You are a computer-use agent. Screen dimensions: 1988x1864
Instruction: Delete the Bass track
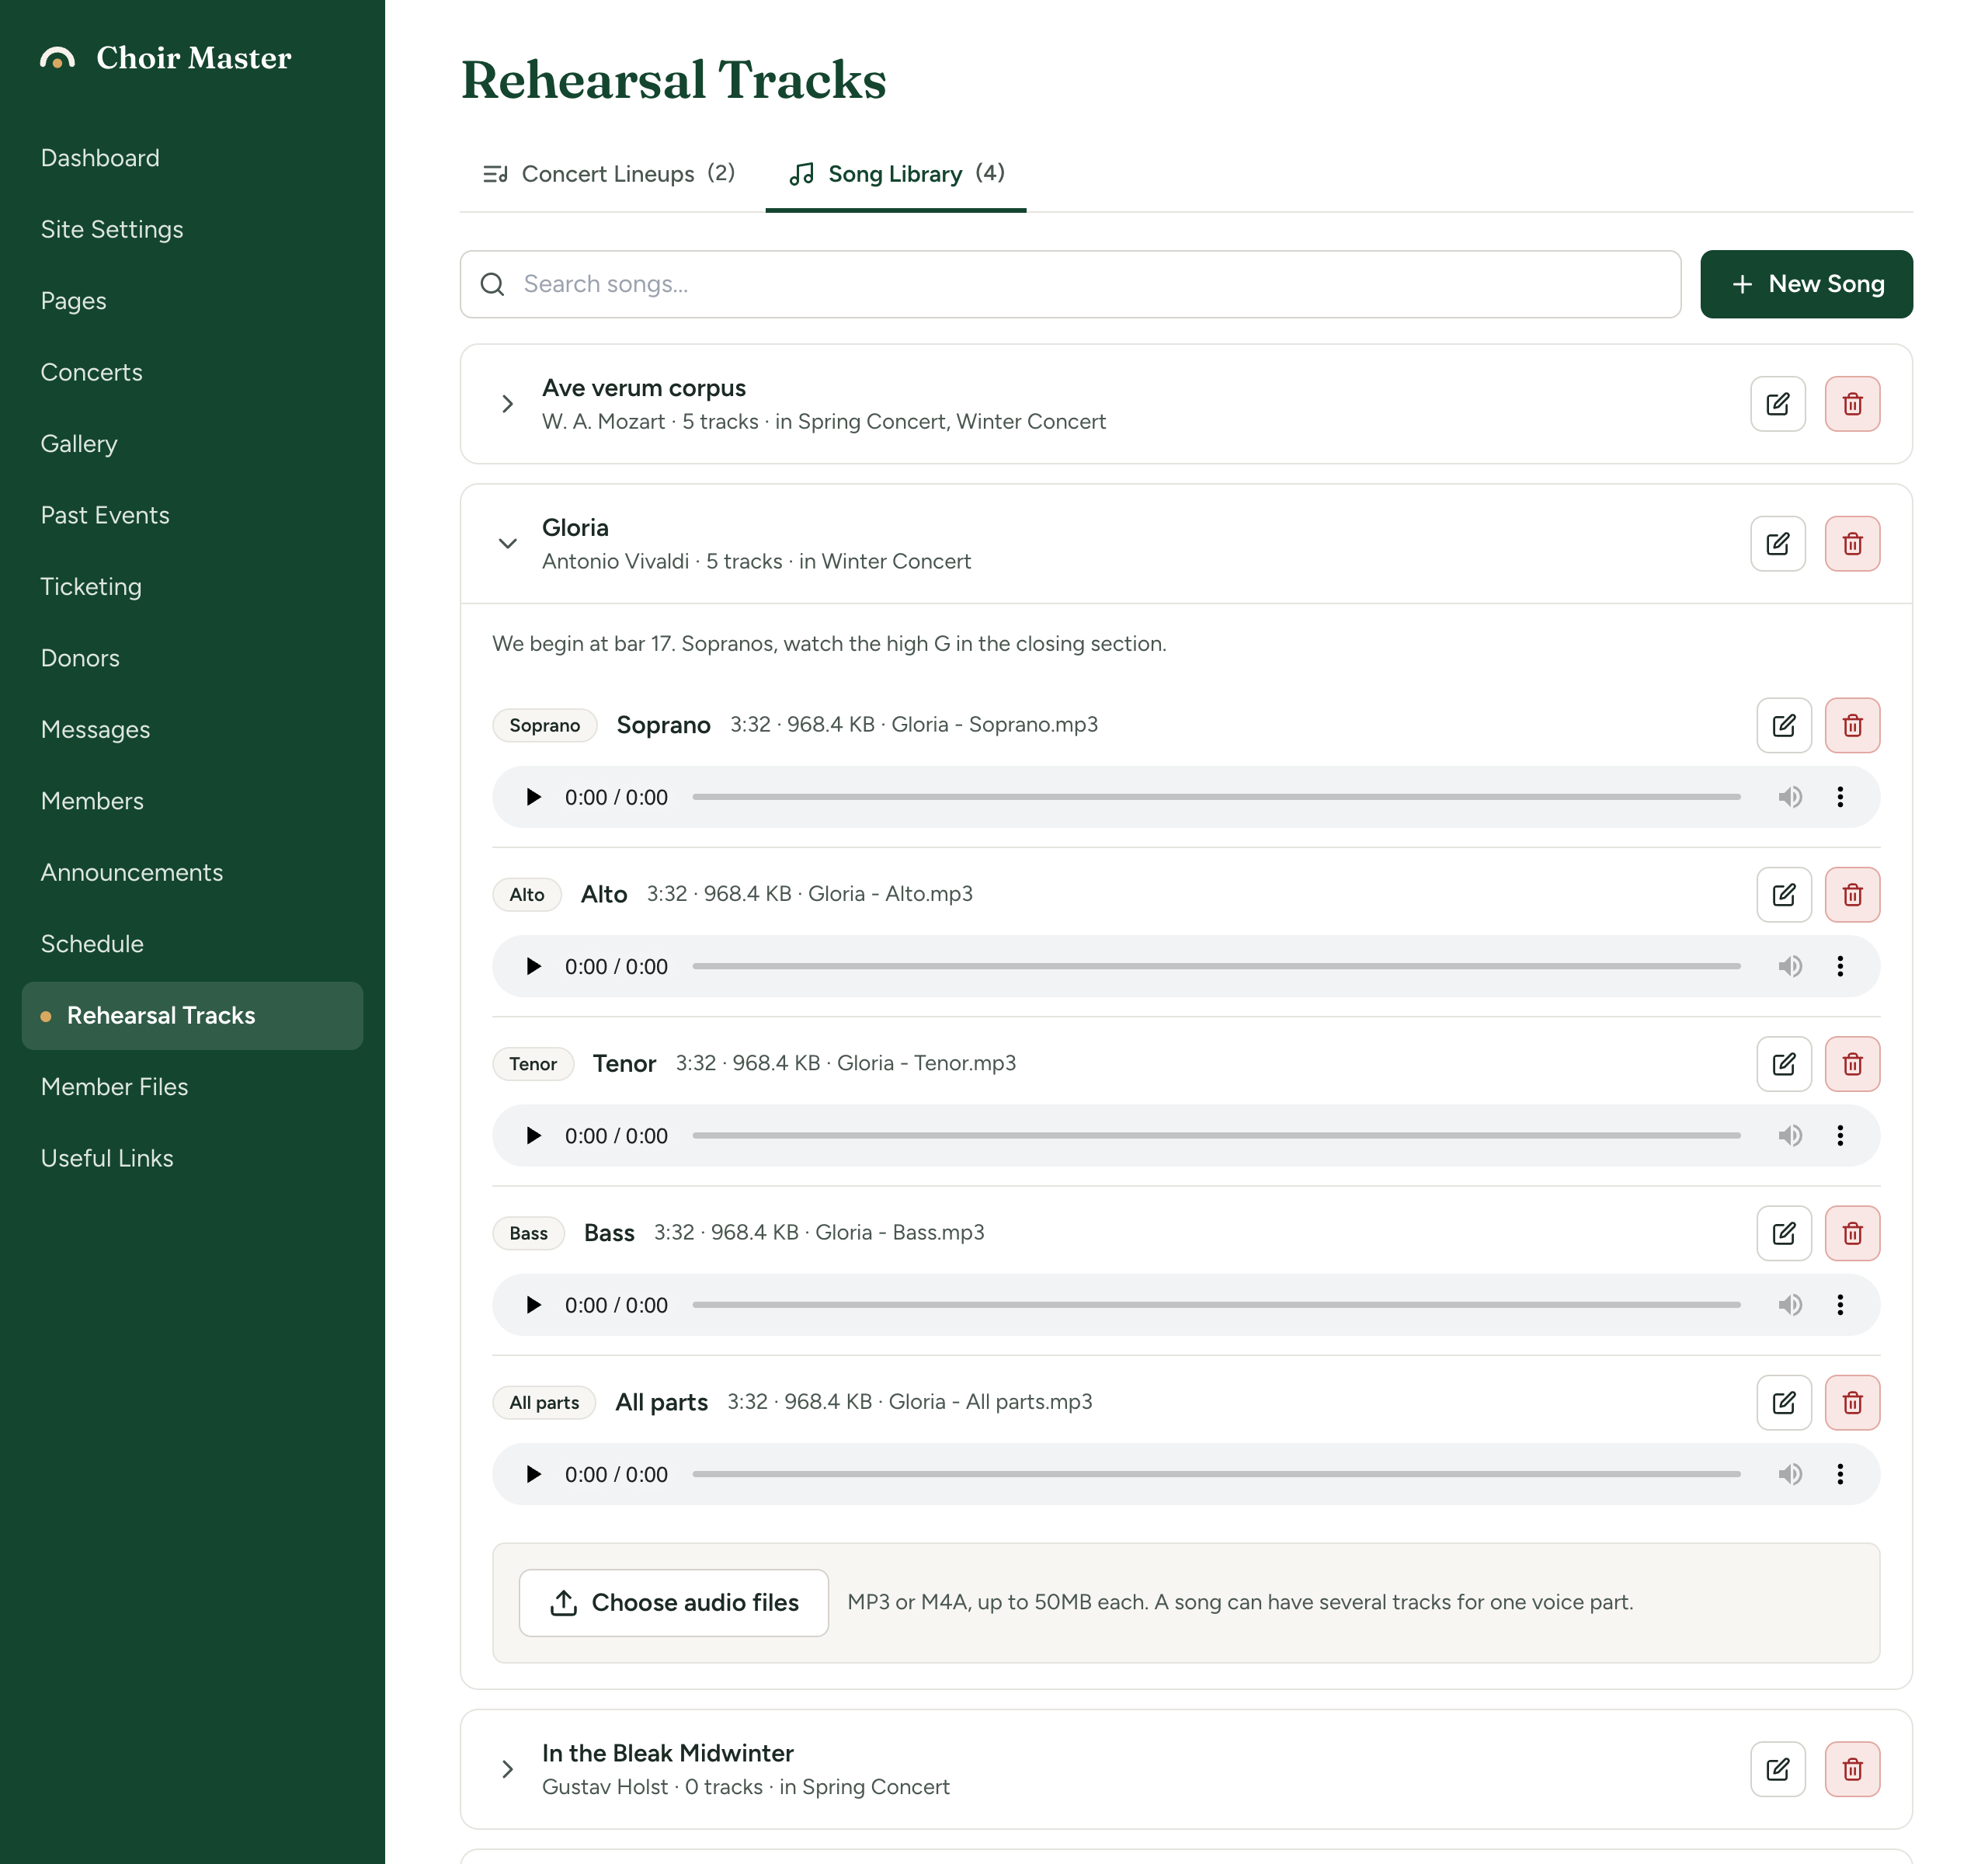(1852, 1233)
